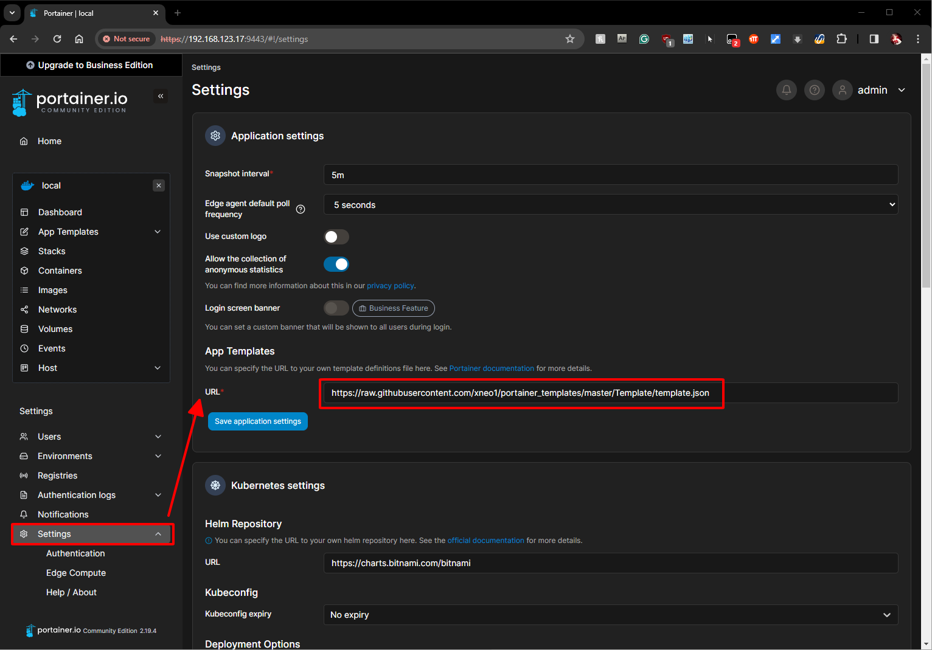The width and height of the screenshot is (932, 650).
Task: Expand the Host sidebar chevron
Action: tap(158, 368)
